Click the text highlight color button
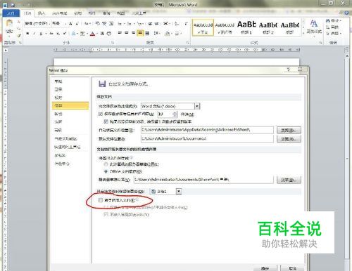 (82, 34)
